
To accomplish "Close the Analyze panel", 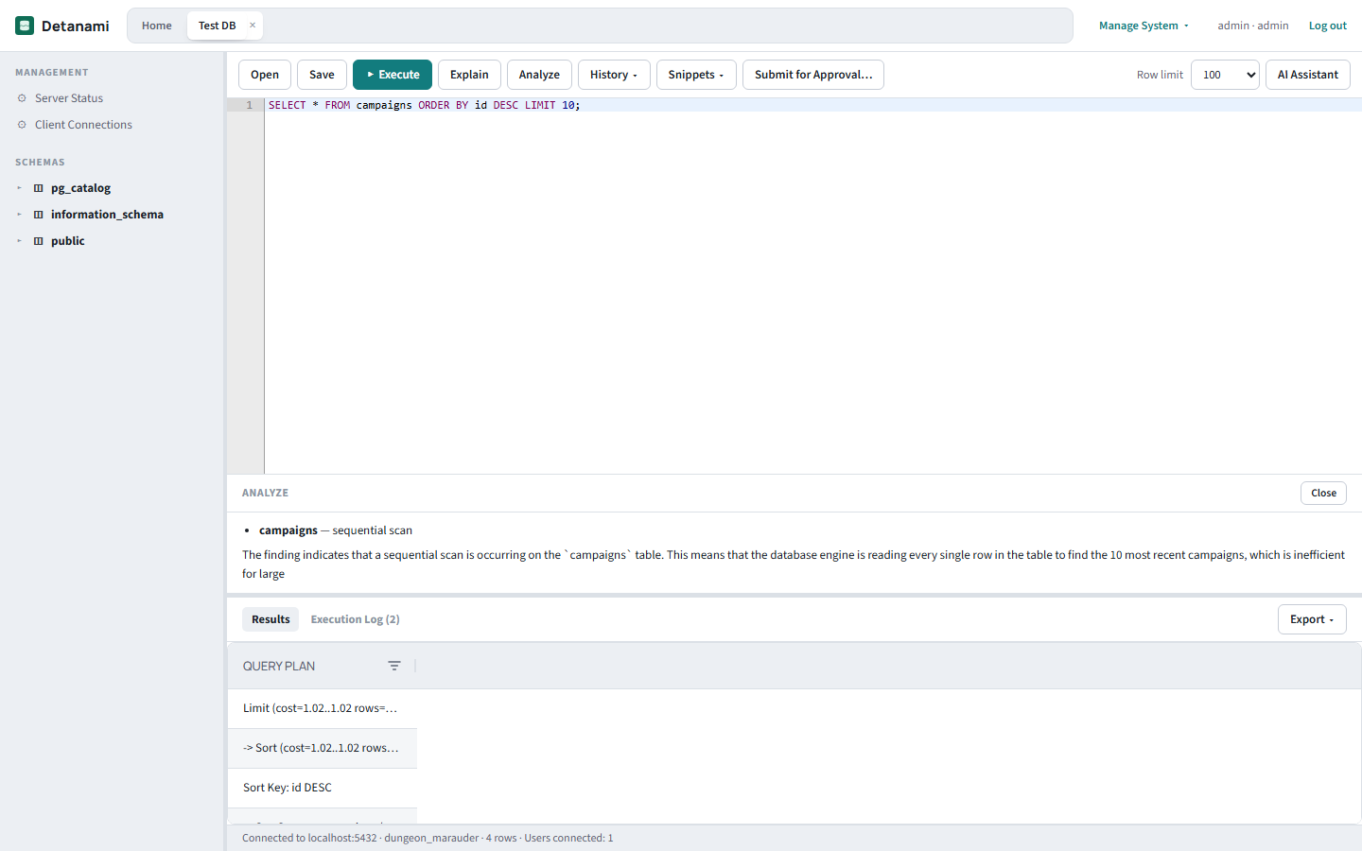I will pos(1324,493).
